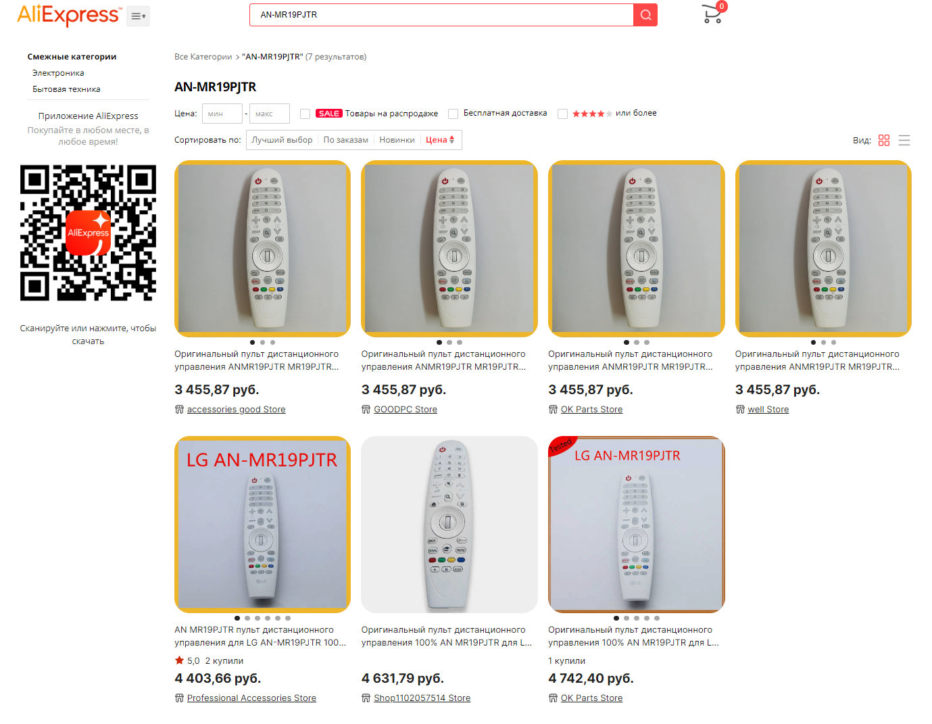The height and width of the screenshot is (724, 932).
Task: Enable the SALE items checkbox
Action: (x=305, y=114)
